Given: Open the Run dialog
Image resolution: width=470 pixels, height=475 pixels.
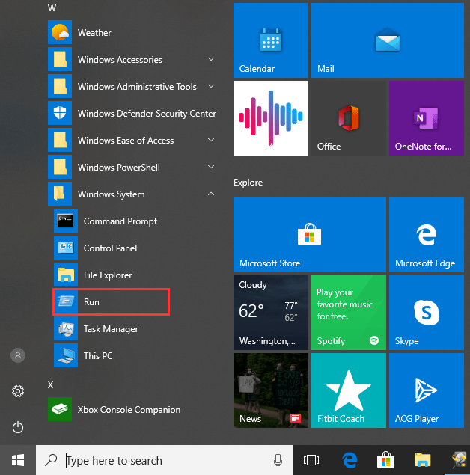Looking at the screenshot, I should (111, 302).
